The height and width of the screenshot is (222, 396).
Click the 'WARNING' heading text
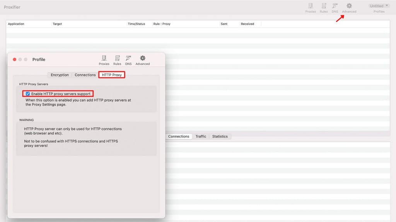pyautogui.click(x=27, y=120)
